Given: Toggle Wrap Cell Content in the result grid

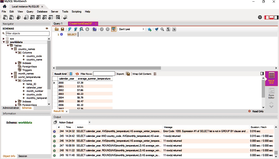Looking at the screenshot, I should tap(155, 74).
